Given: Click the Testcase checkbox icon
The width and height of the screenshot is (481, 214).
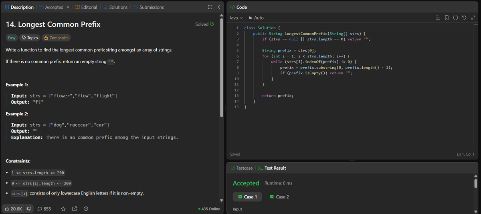Looking at the screenshot, I should pyautogui.click(x=233, y=168).
